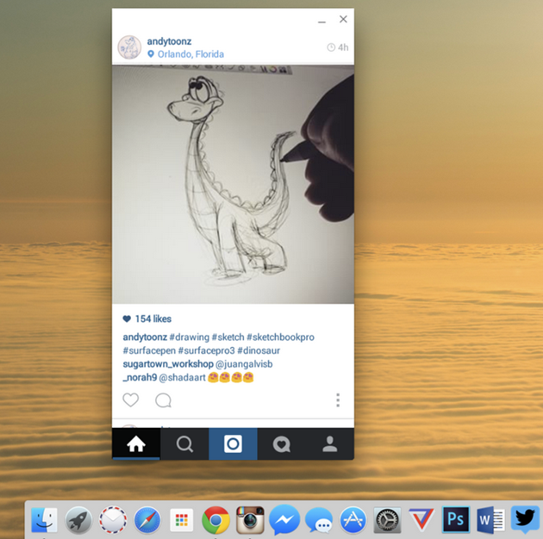View the 154 likes list
The width and height of the screenshot is (543, 539).
(153, 319)
